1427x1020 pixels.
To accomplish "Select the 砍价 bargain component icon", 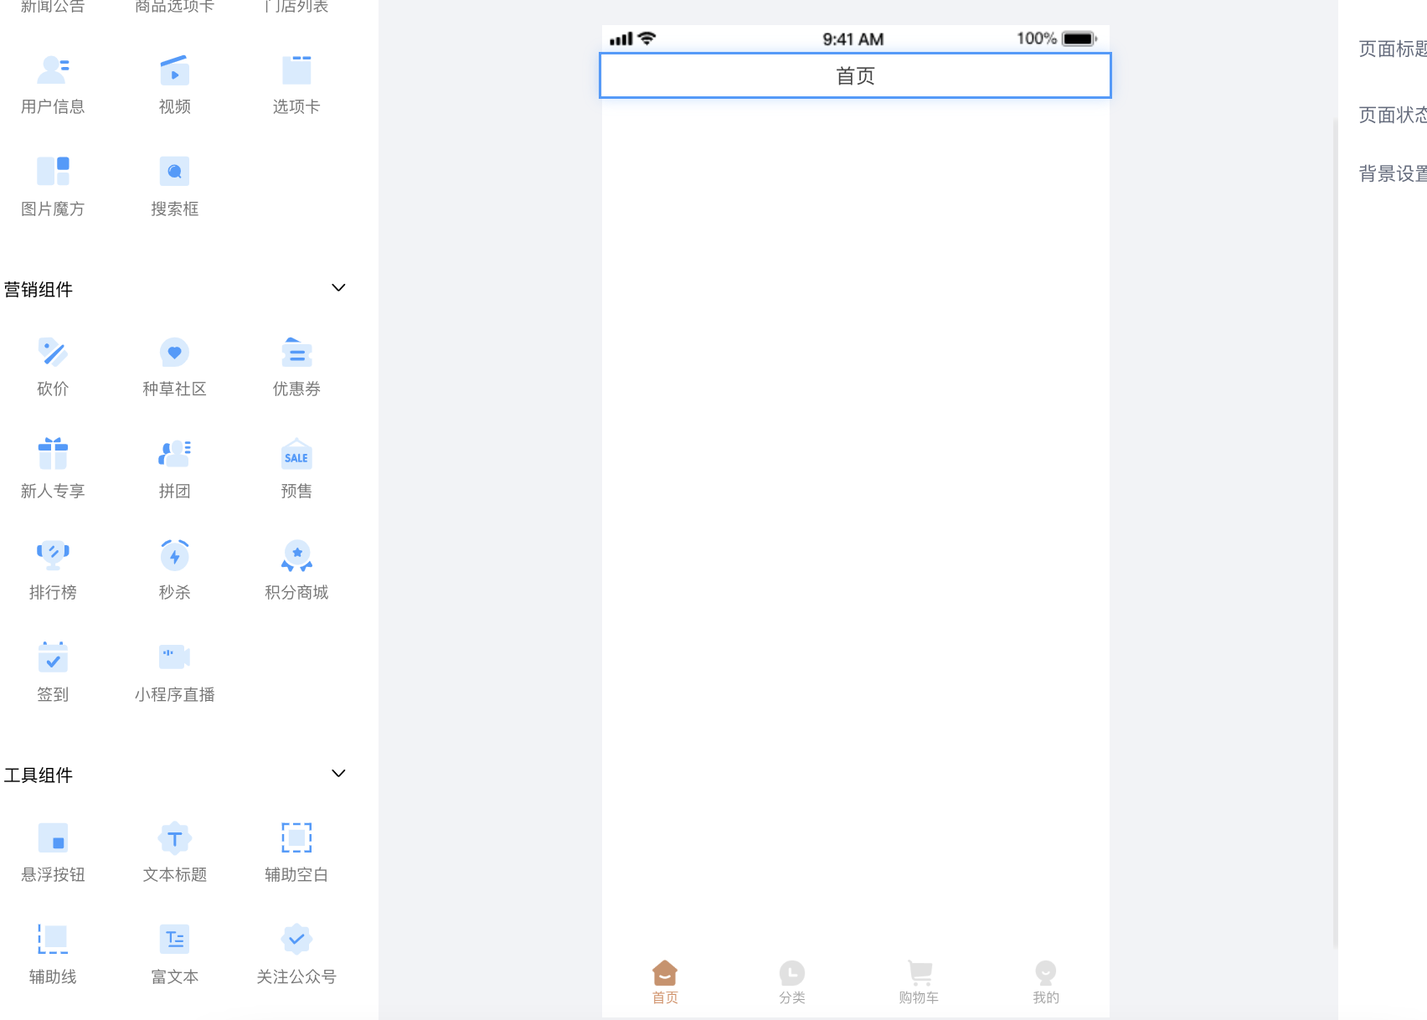I will point(53,352).
